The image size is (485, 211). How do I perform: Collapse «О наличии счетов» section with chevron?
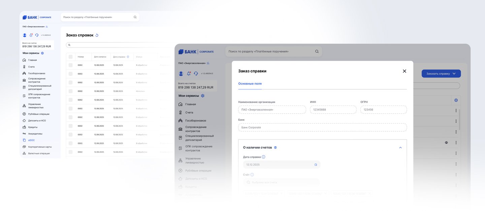pyautogui.click(x=400, y=147)
